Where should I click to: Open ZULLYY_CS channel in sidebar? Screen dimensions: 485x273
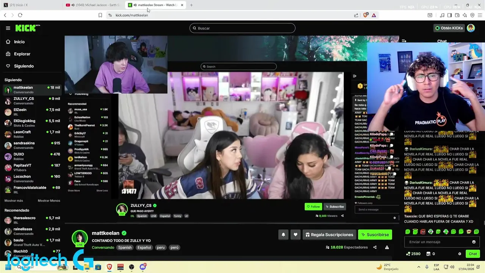(x=32, y=101)
